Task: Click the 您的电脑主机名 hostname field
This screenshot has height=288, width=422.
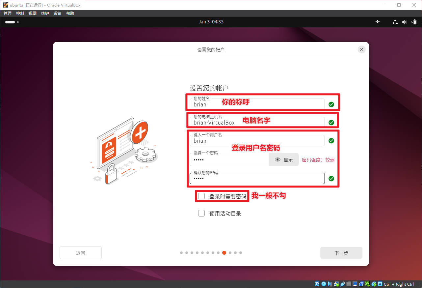Action: (x=257, y=123)
